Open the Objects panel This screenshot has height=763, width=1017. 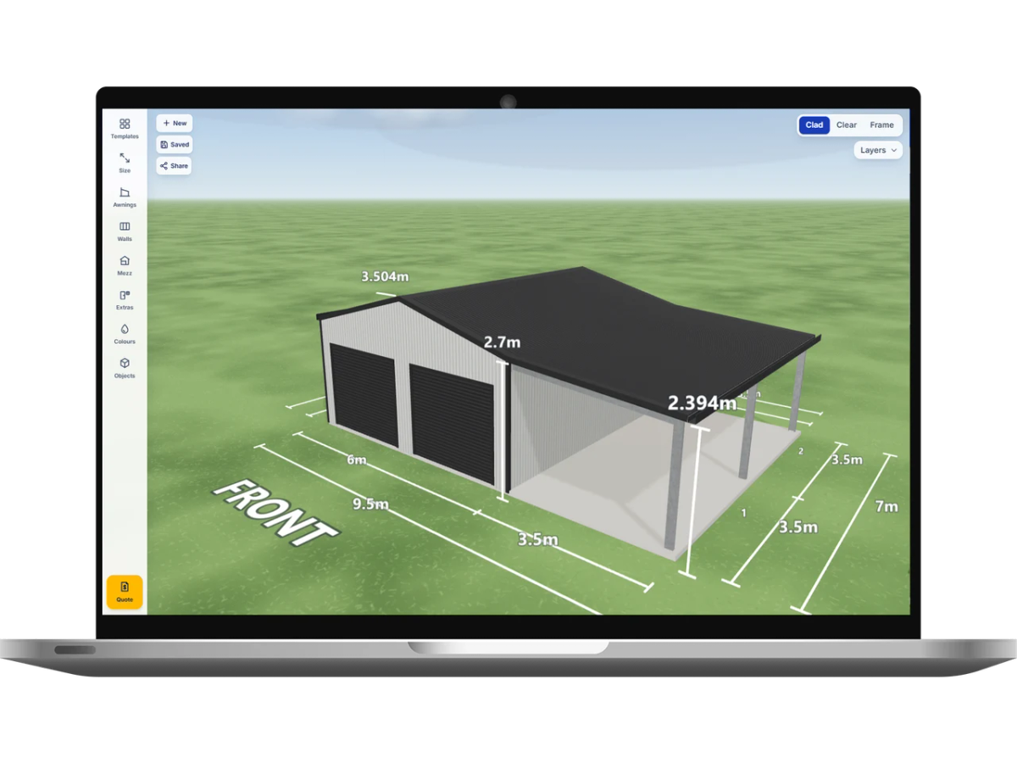125,368
